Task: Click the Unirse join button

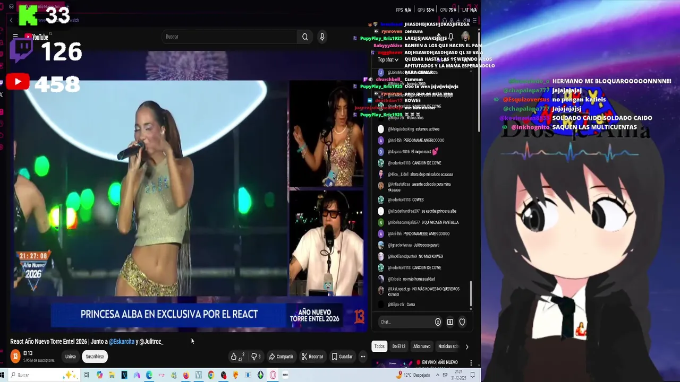Action: pyautogui.click(x=70, y=357)
